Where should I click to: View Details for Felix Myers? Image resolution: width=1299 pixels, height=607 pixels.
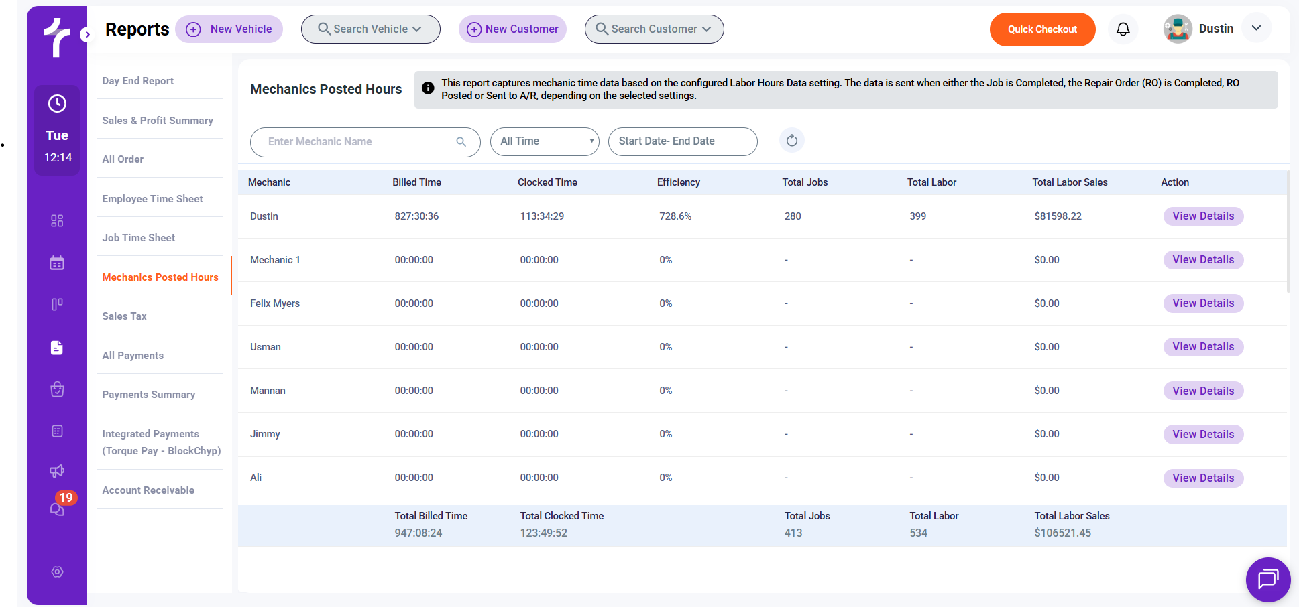pyautogui.click(x=1203, y=303)
